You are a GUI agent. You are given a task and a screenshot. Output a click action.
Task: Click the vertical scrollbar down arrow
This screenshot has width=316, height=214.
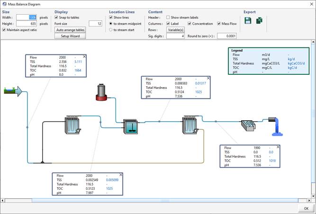click(313, 196)
